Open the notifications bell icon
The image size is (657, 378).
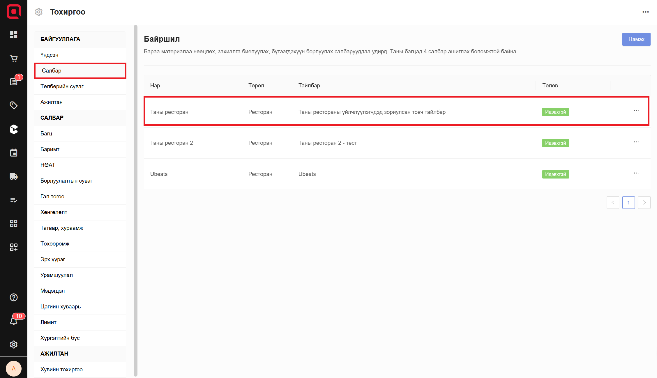coord(14,321)
